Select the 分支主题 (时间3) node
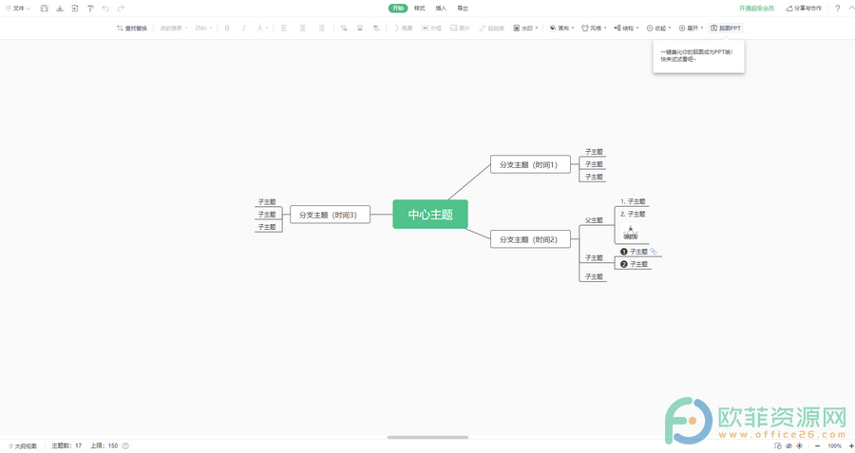This screenshot has height=453, width=855. (x=330, y=215)
